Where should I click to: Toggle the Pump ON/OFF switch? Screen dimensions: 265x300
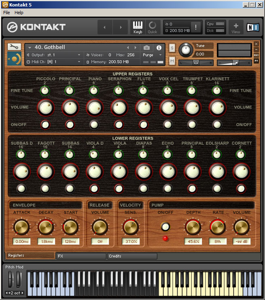[x=165, y=227]
